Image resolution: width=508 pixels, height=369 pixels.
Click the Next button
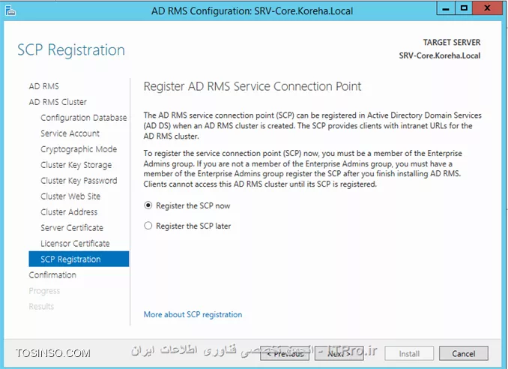click(339, 353)
